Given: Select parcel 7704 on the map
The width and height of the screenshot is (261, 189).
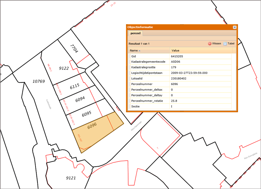Looking at the screenshot, I should (x=74, y=48).
